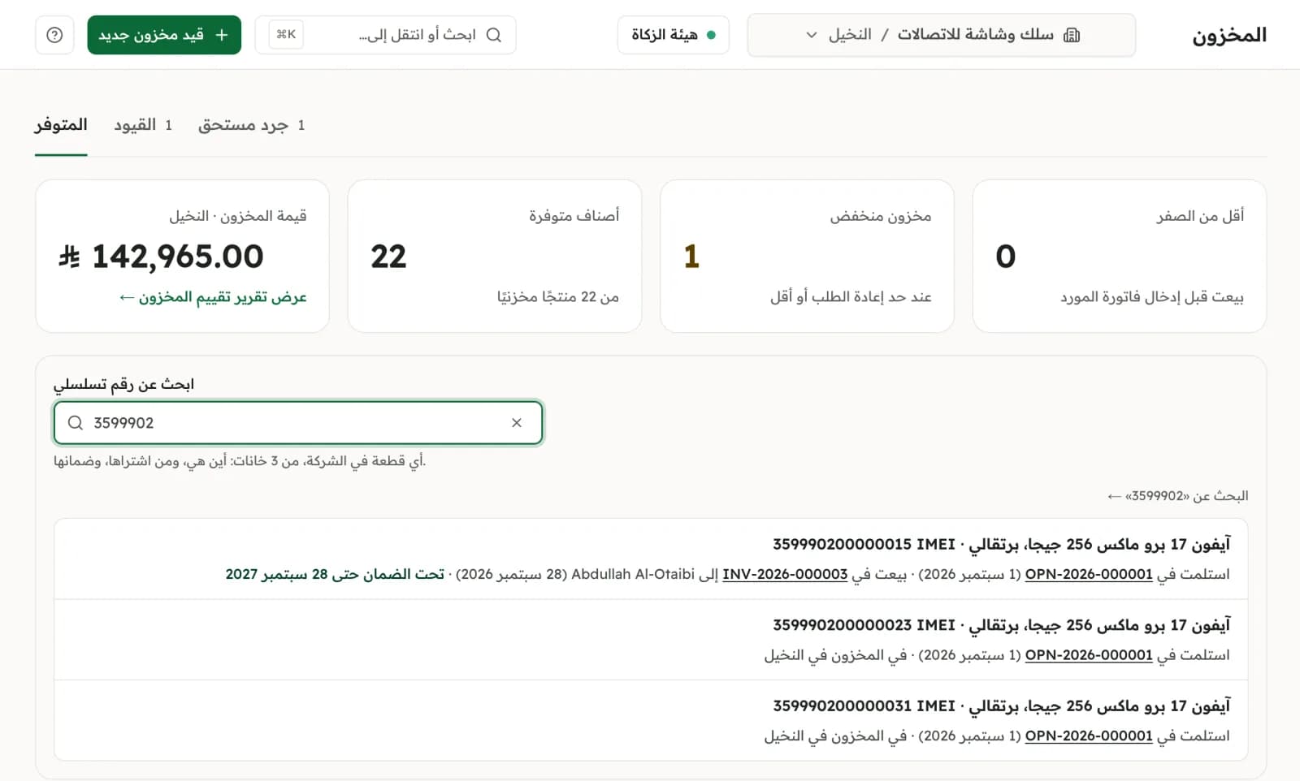Click the مخزون منخفض card showing 1
Screen dimensions: 1300x781
807,256
